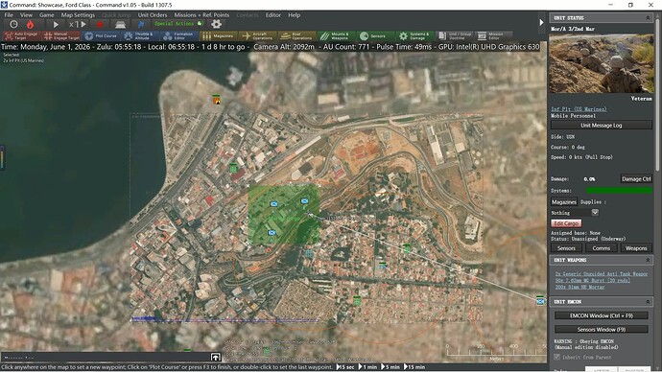Open Unit / Group Doctrine
The height and width of the screenshot is (372, 662).
click(455, 35)
